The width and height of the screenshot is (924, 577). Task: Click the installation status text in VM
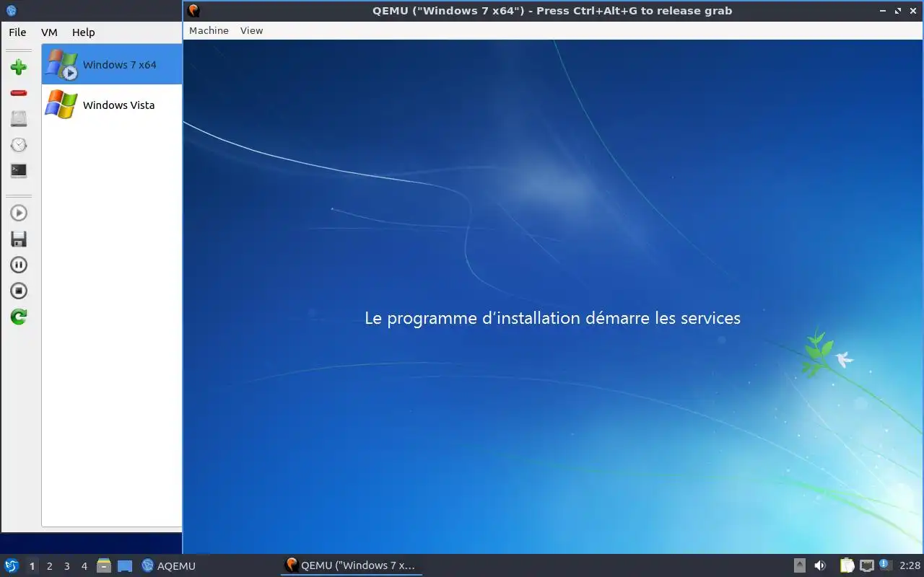click(553, 318)
